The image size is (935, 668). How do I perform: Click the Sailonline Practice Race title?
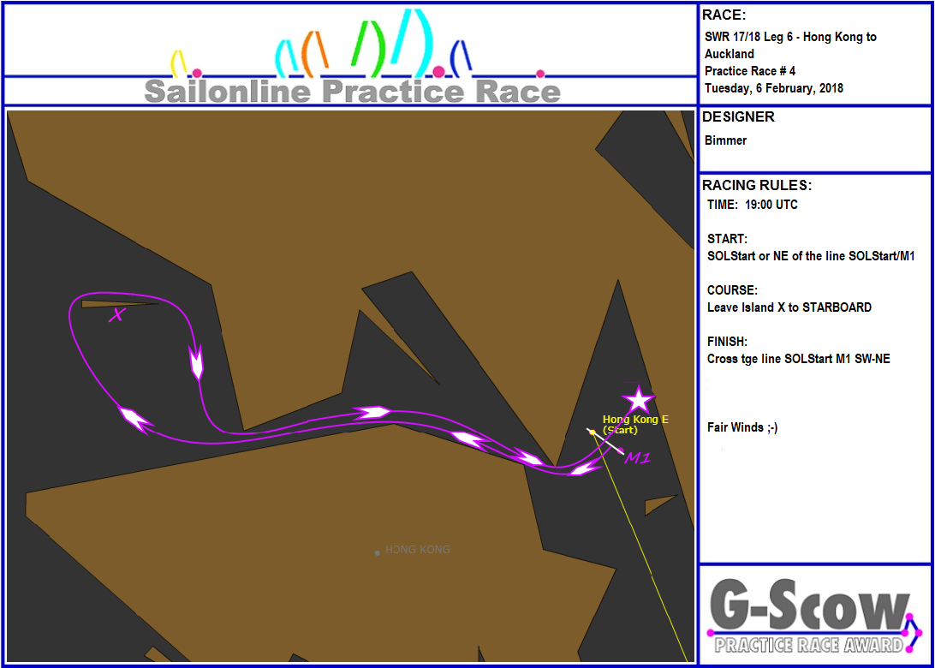tap(352, 91)
